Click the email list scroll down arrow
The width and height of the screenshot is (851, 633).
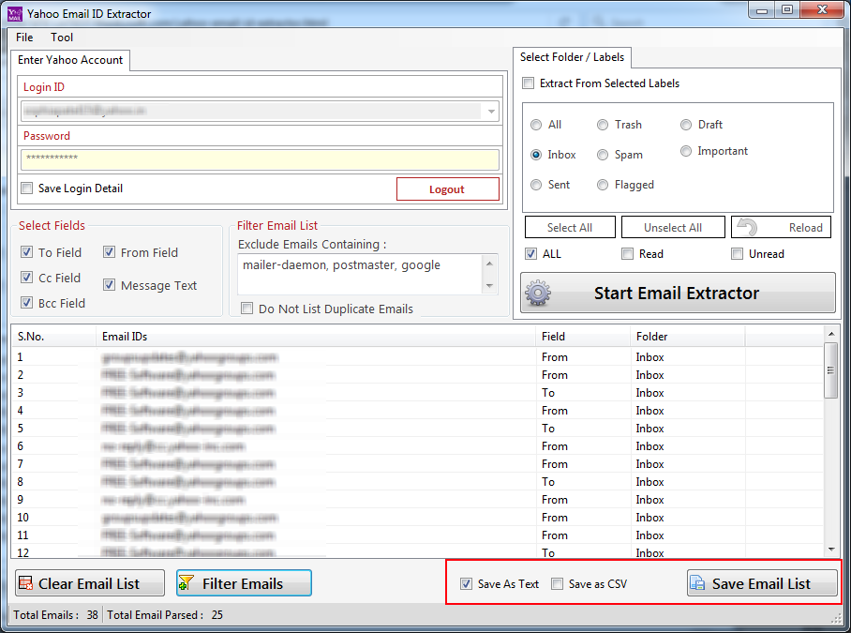(x=831, y=550)
